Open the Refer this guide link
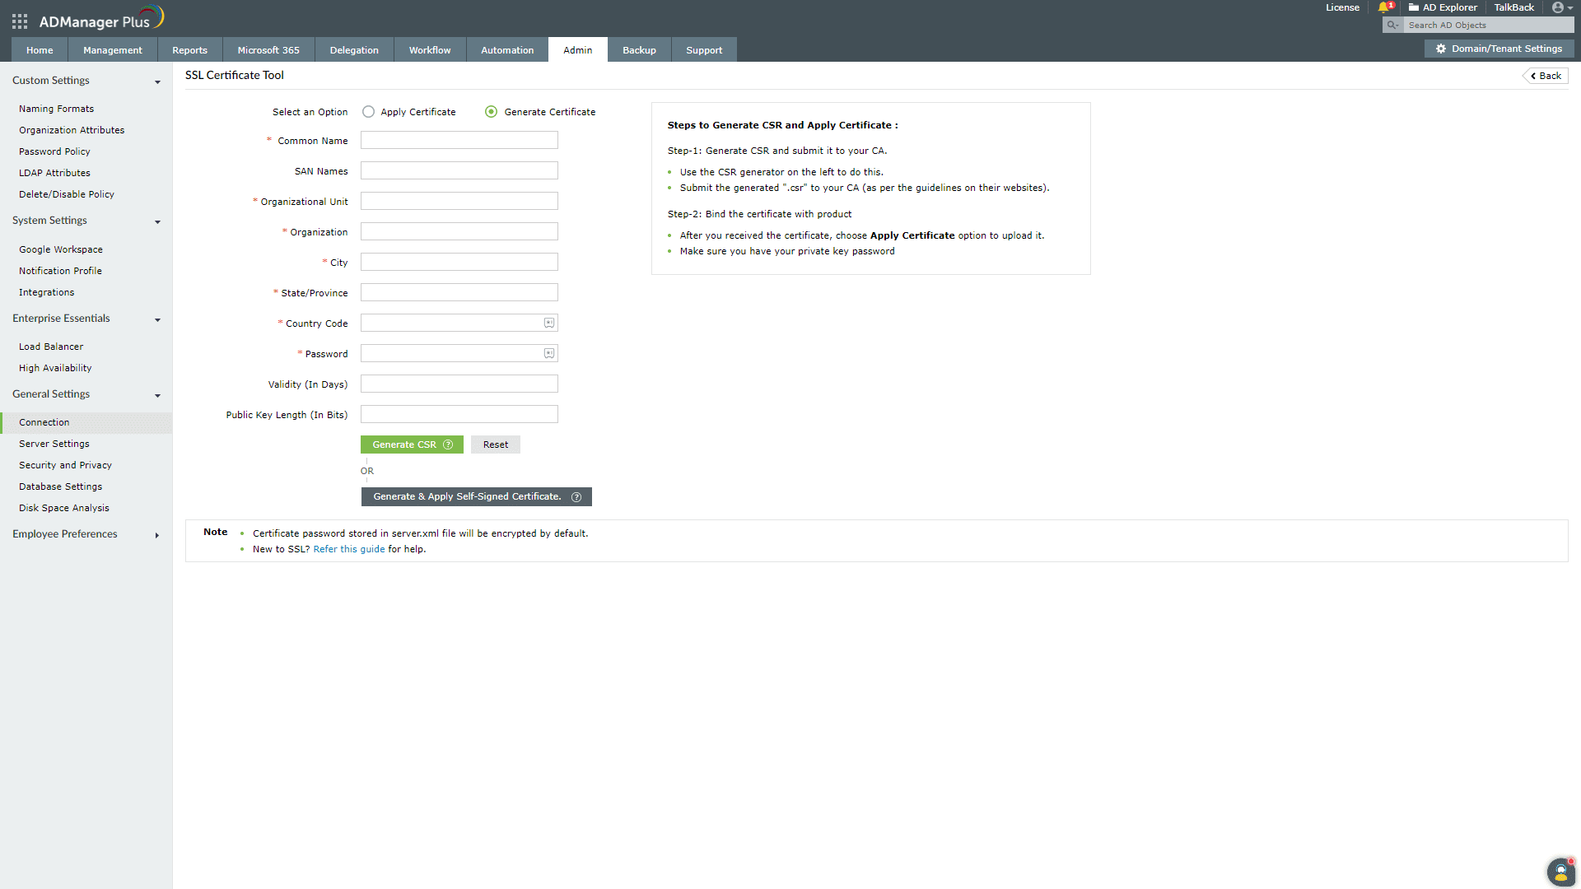 (x=349, y=549)
